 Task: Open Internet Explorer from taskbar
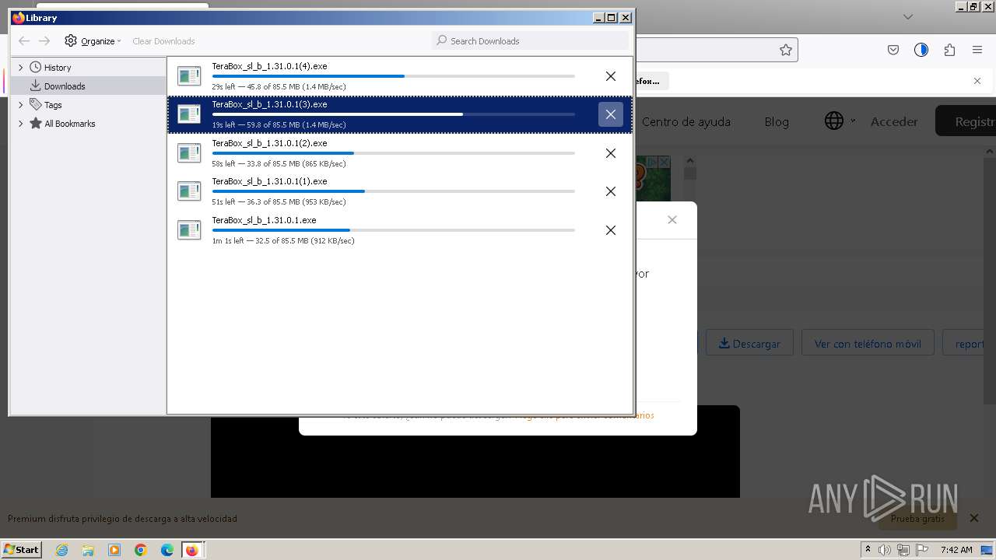tap(61, 550)
